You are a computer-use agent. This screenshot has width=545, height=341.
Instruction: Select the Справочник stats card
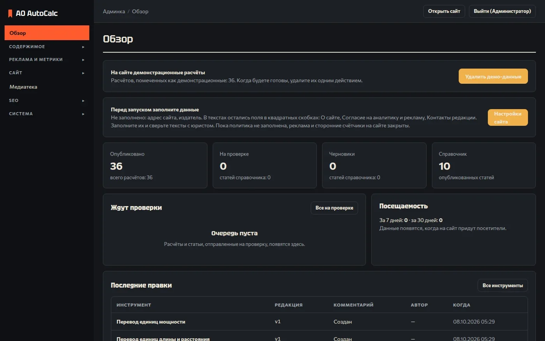(x=484, y=165)
